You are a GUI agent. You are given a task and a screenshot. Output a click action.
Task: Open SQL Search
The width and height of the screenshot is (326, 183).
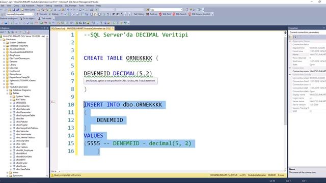[x=179, y=14]
